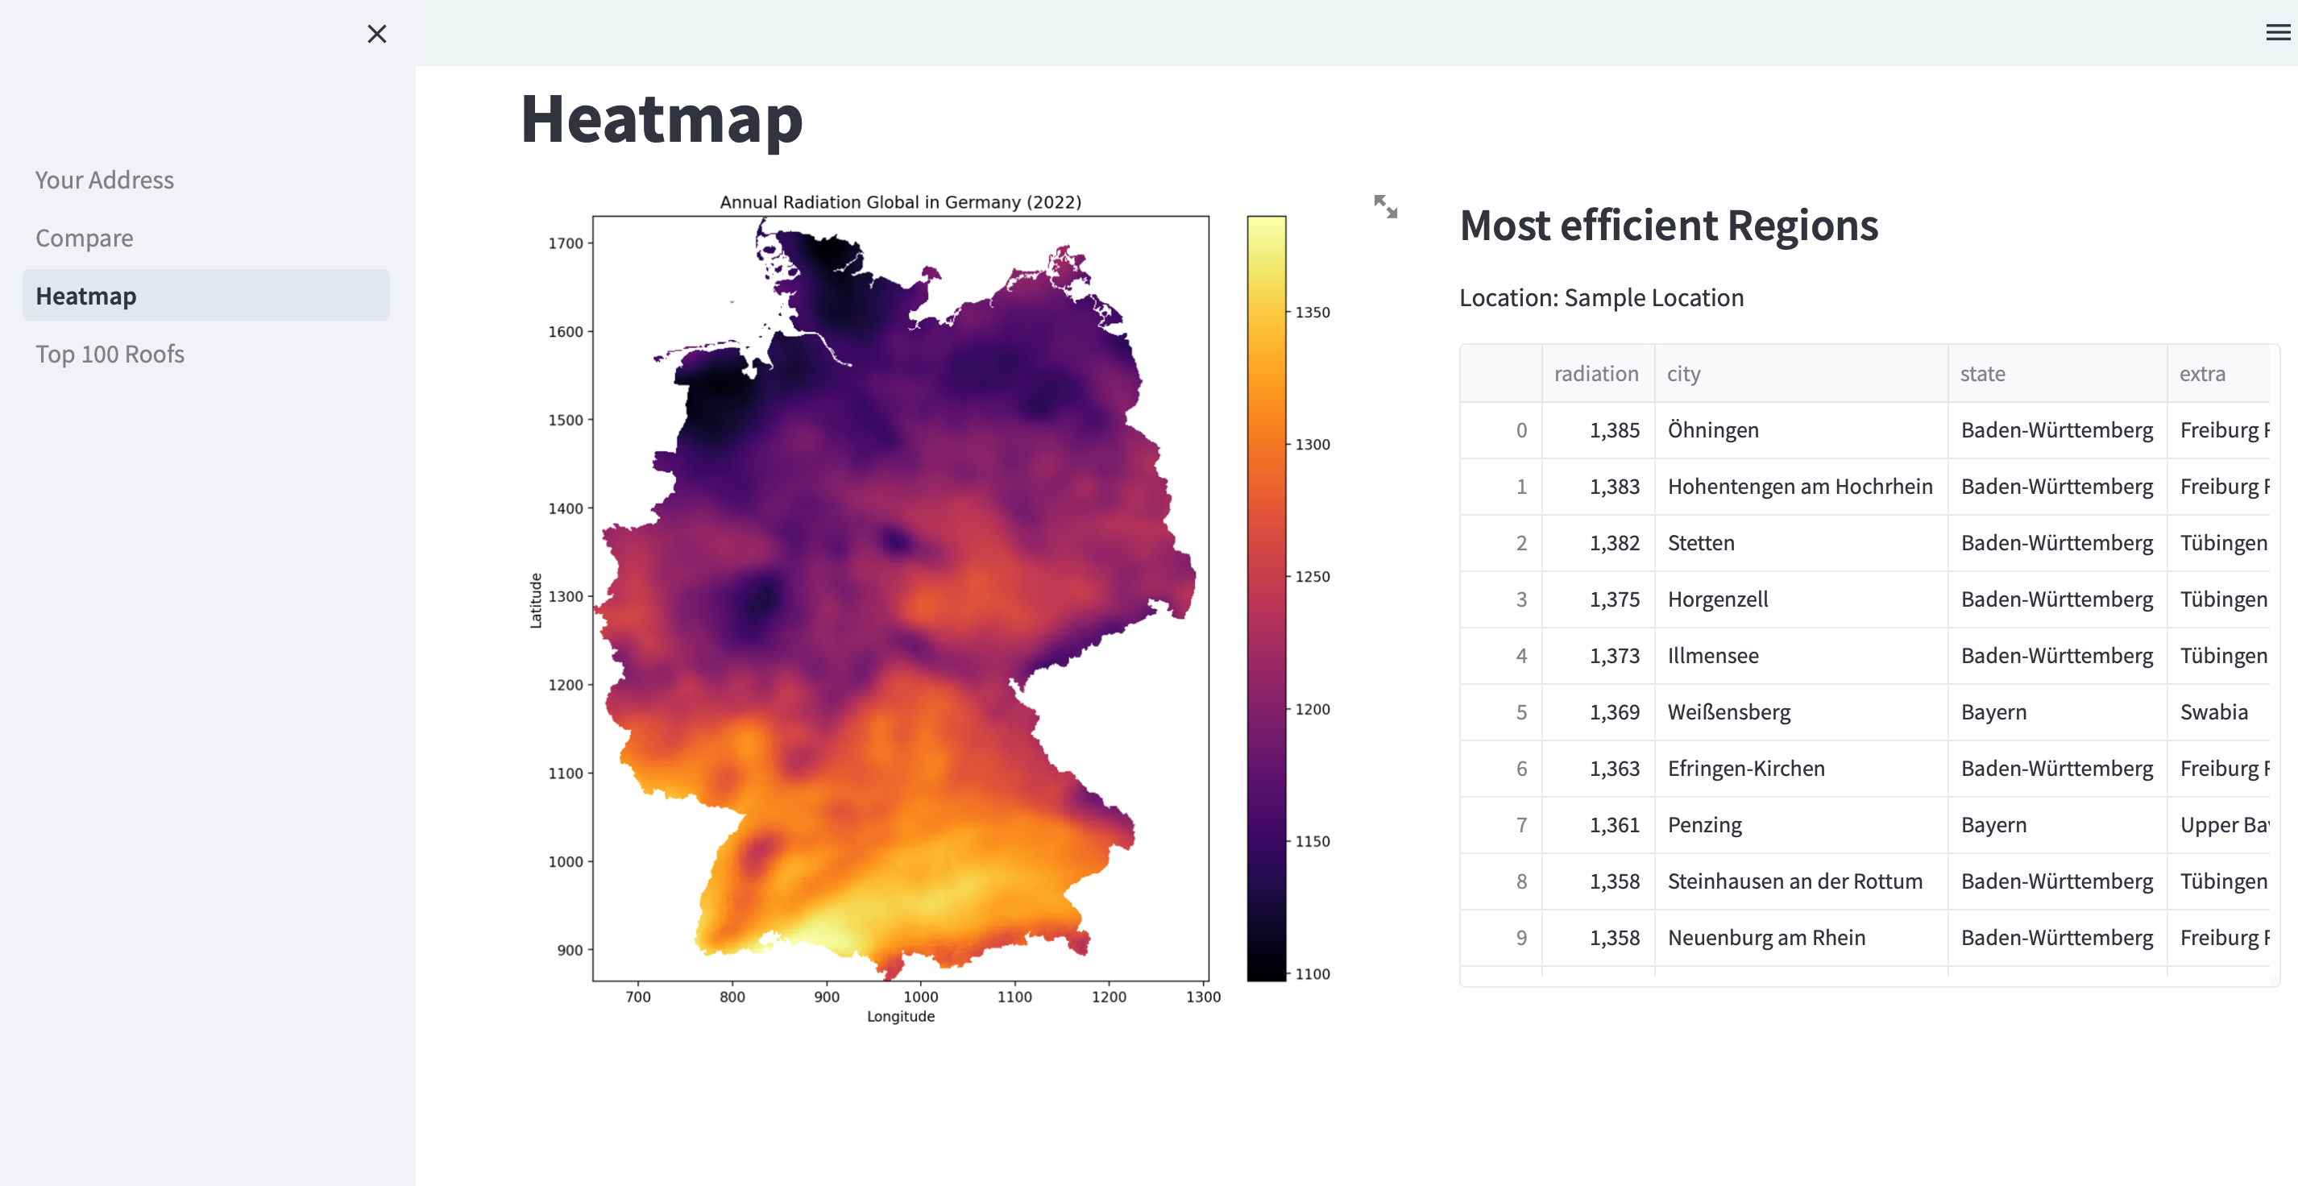Click the radiation colorbar scale
The height and width of the screenshot is (1186, 2298).
(x=1266, y=598)
